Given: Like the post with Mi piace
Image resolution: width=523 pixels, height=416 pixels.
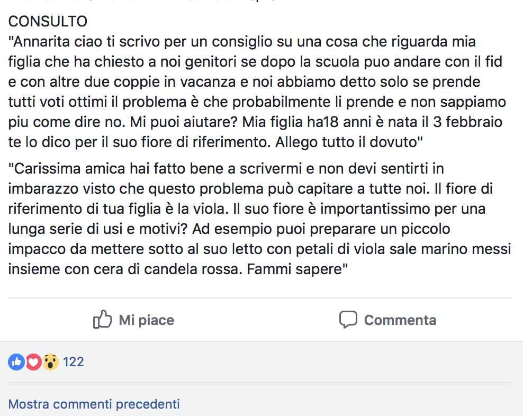Looking at the screenshot, I should 133,320.
